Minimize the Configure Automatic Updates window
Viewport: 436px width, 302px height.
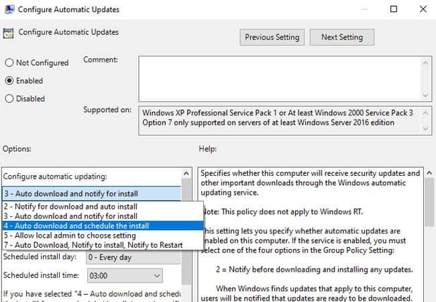[x=364, y=9]
